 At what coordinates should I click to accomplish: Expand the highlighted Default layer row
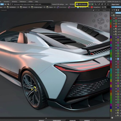pyautogui.click(x=112, y=13)
